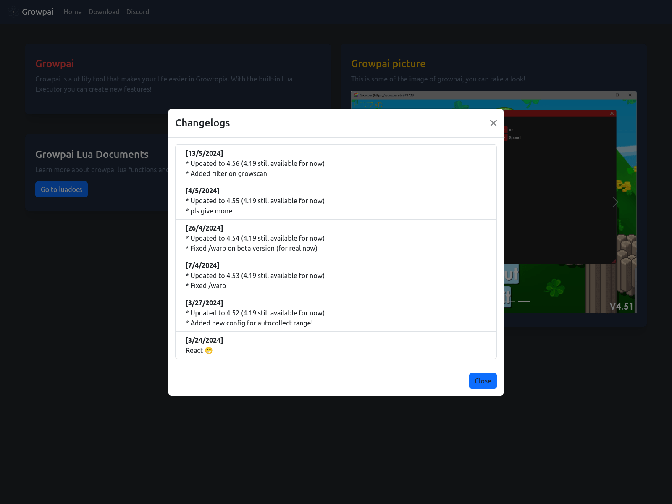Select the [3/24/2024] changelog heading
Viewport: 672px width, 504px height.
[205, 340]
